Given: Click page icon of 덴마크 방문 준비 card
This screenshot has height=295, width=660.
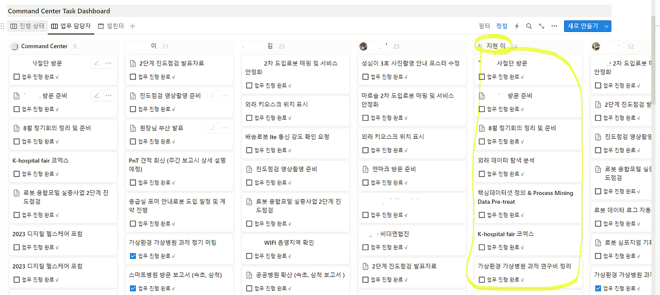Looking at the screenshot, I should pos(366,169).
